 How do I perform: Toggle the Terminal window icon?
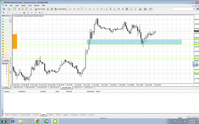point(27,9)
